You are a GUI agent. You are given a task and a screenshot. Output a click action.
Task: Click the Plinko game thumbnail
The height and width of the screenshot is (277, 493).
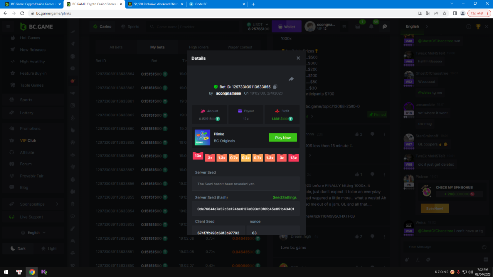[202, 138]
